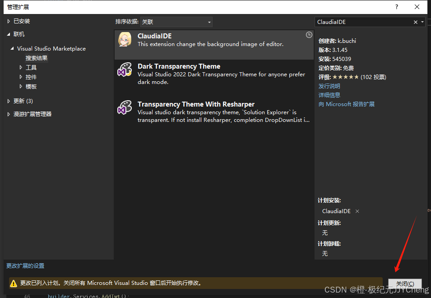Expand the 漫游扩展管理器 node

tap(9, 114)
